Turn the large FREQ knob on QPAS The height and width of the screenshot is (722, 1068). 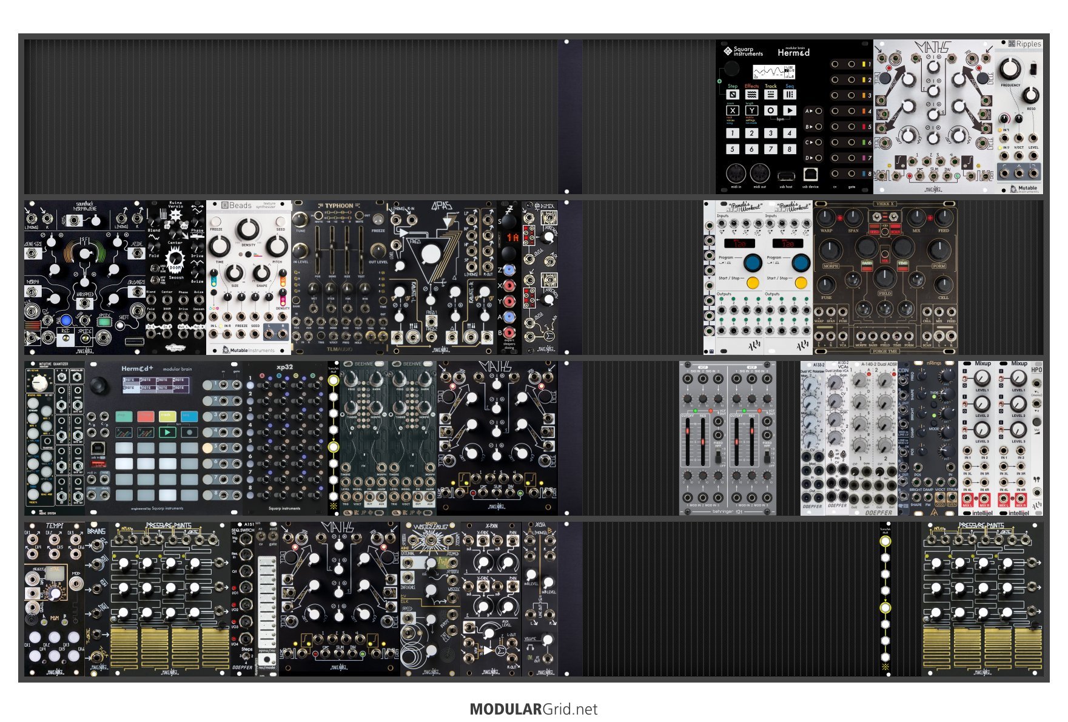point(430,254)
